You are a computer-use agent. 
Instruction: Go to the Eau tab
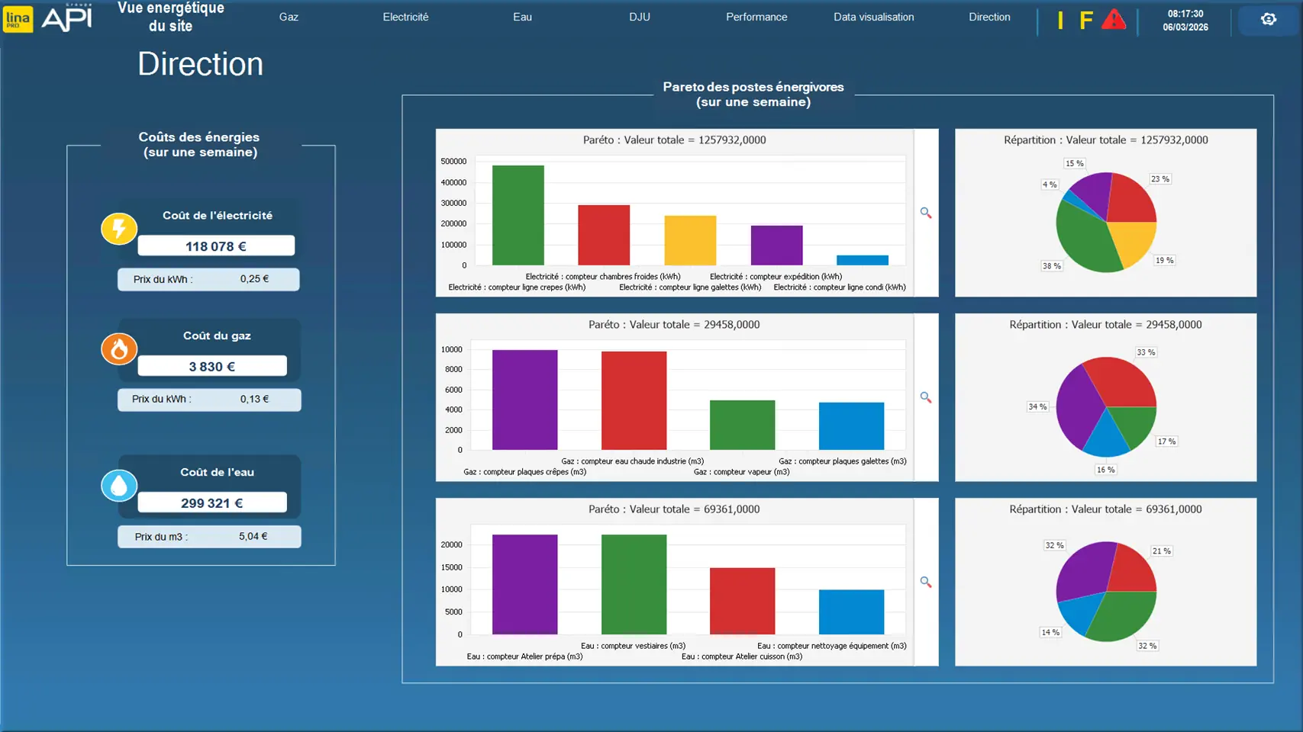(522, 17)
